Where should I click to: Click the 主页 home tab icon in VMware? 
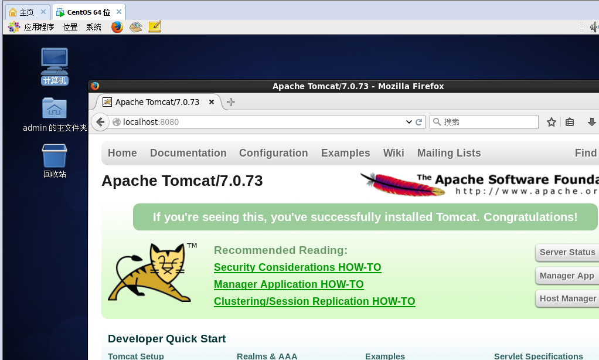coord(13,12)
